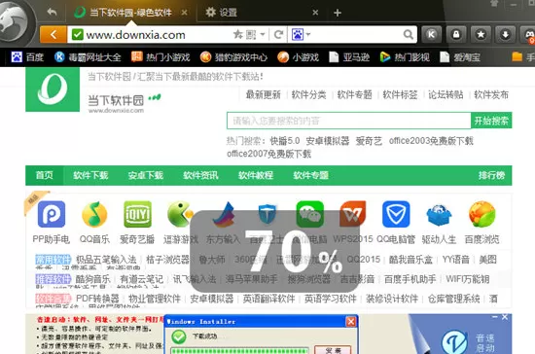Click the PP助手 app icon

click(52, 214)
